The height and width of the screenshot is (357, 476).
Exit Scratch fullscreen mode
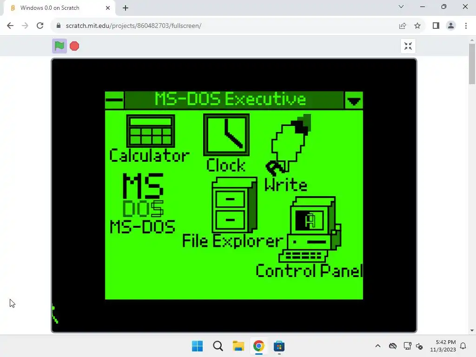coord(408,46)
